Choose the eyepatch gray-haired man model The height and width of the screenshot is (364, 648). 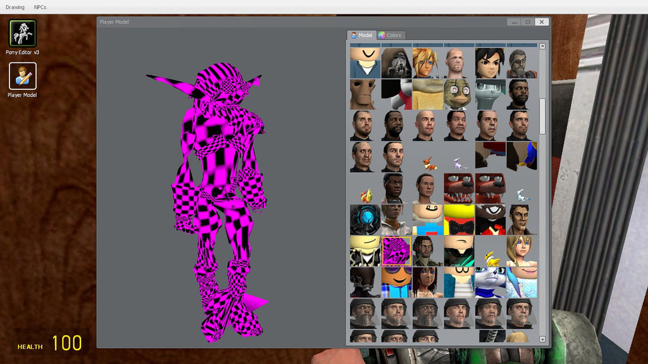[521, 63]
